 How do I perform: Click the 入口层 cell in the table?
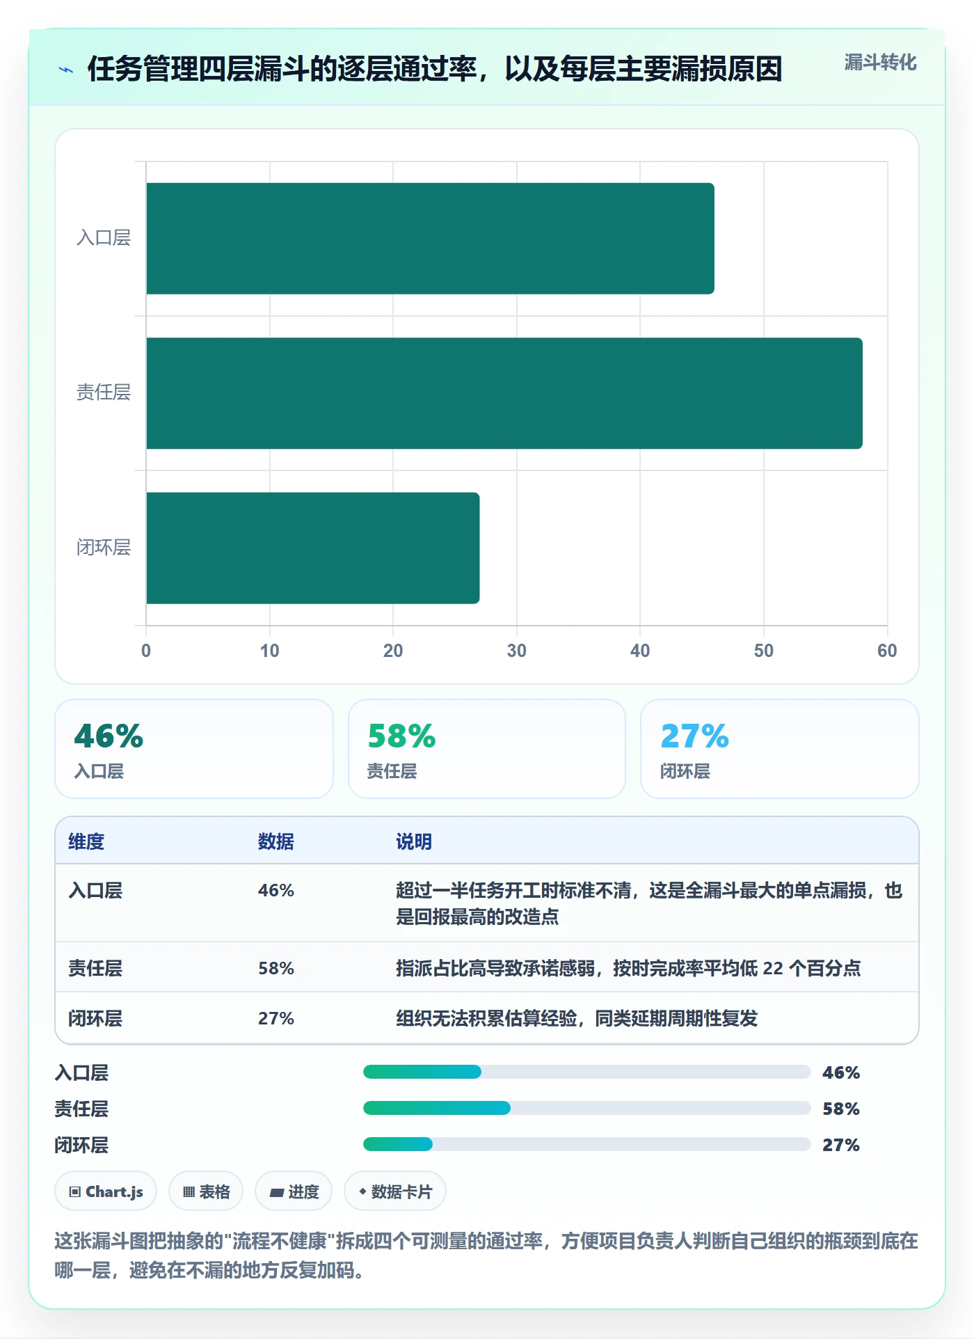[x=95, y=890]
